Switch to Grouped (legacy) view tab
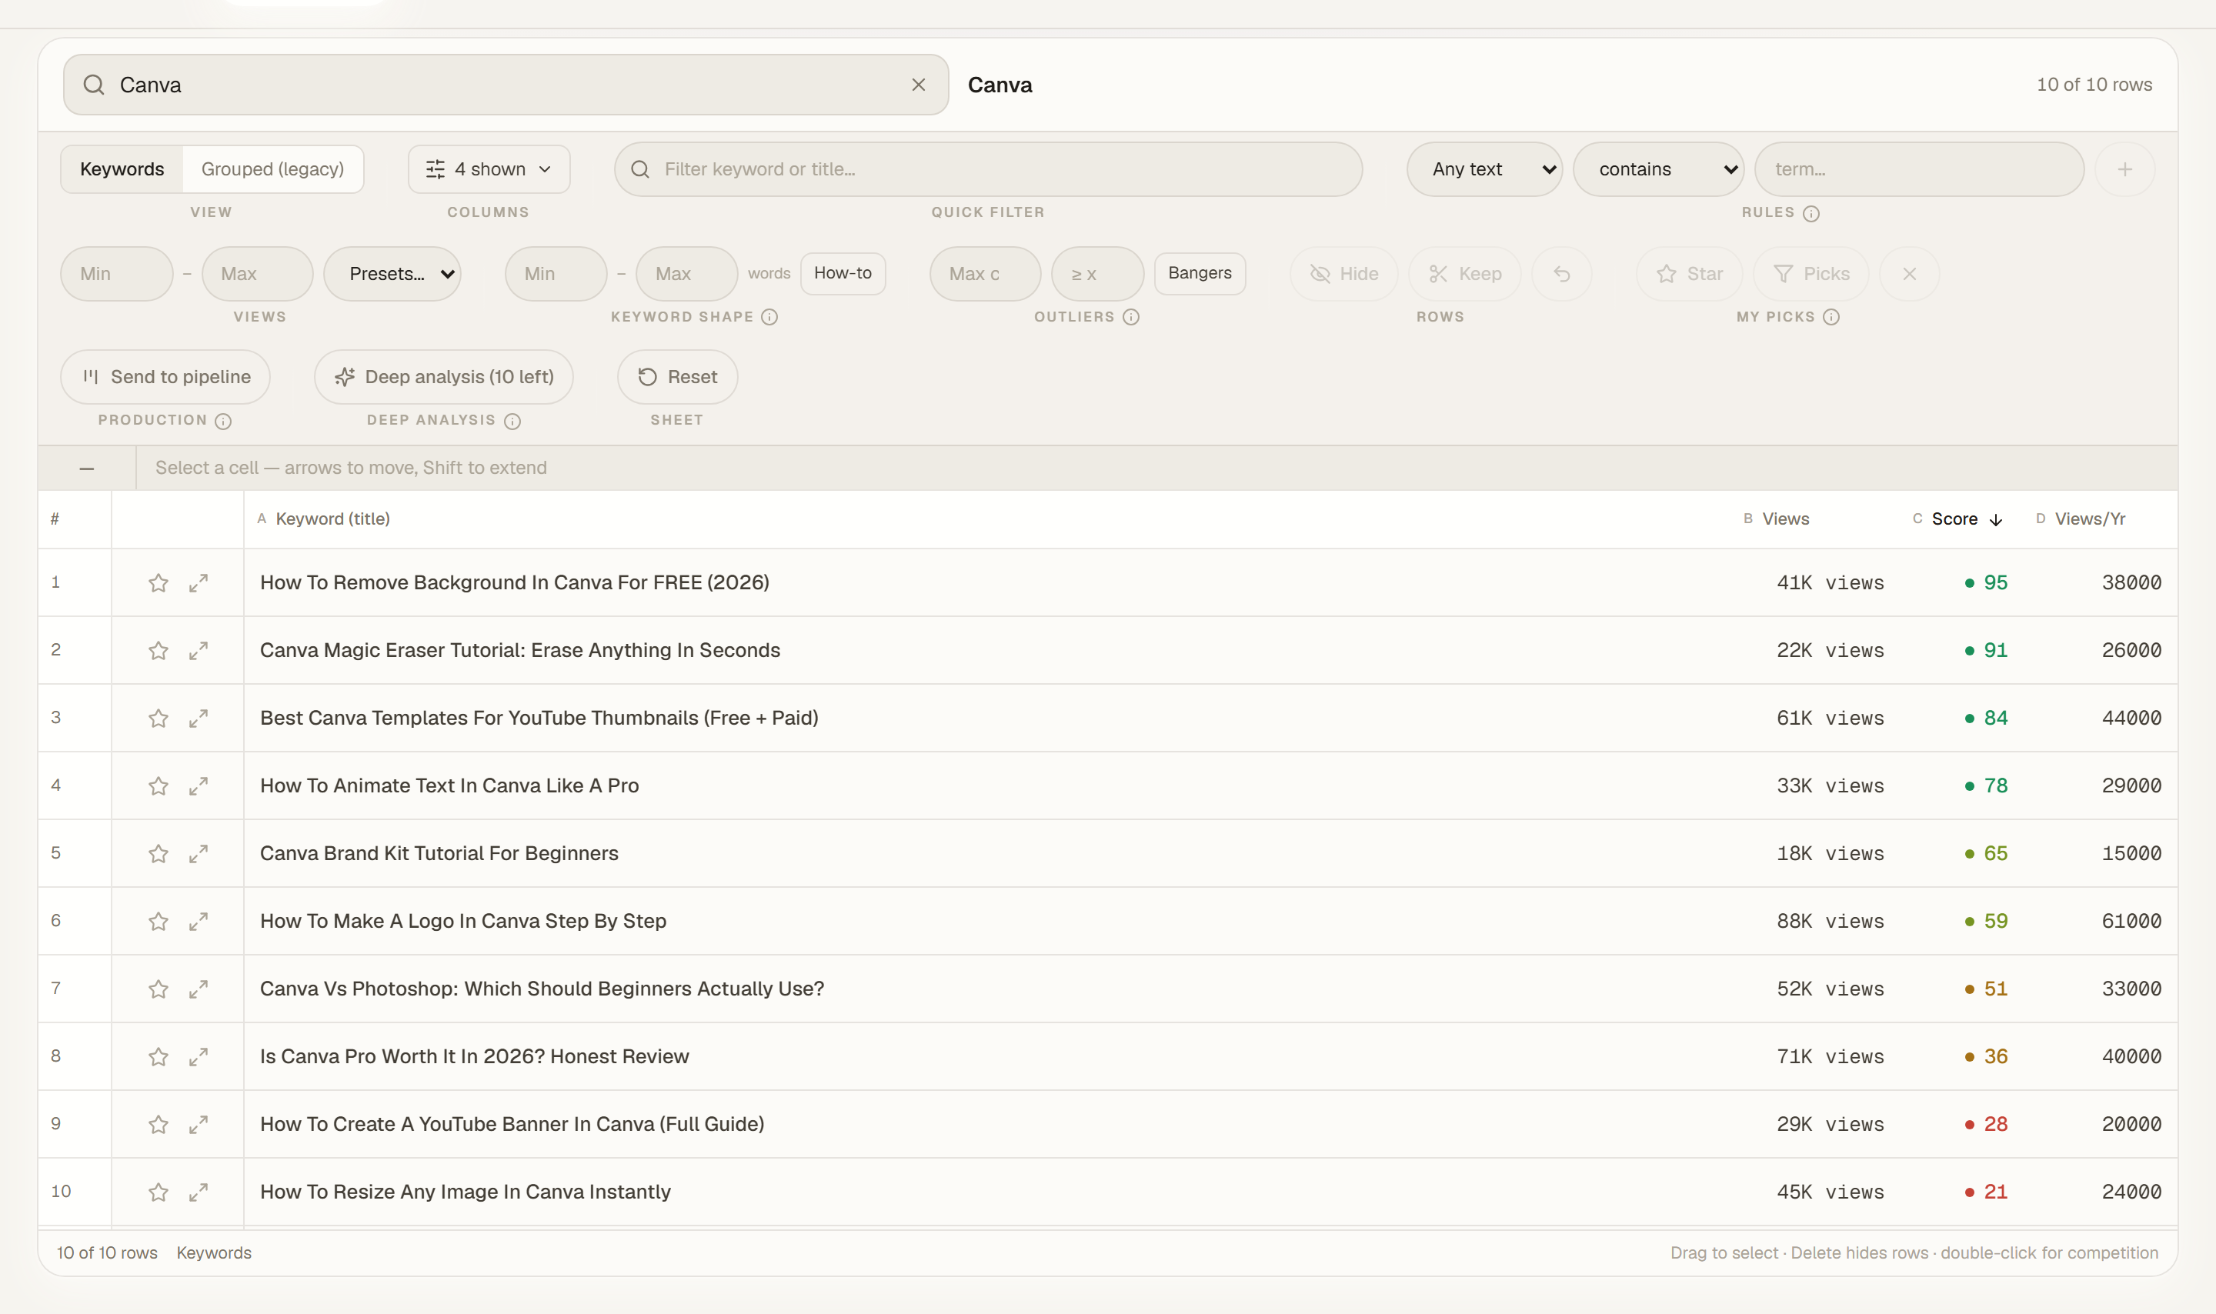The width and height of the screenshot is (2216, 1314). (x=272, y=169)
